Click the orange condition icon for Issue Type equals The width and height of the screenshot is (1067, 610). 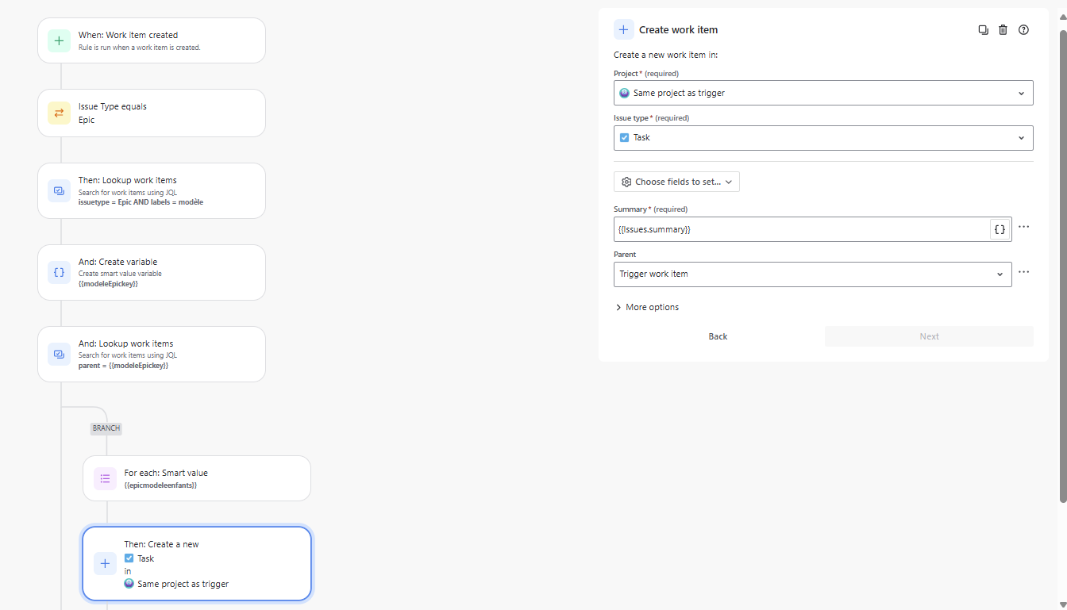click(59, 113)
